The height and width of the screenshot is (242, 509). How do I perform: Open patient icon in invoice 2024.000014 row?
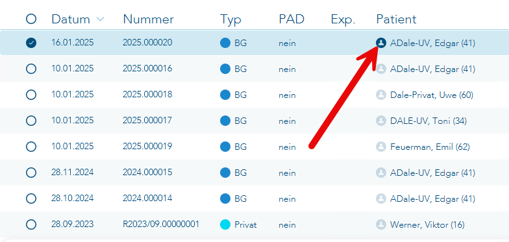click(380, 199)
